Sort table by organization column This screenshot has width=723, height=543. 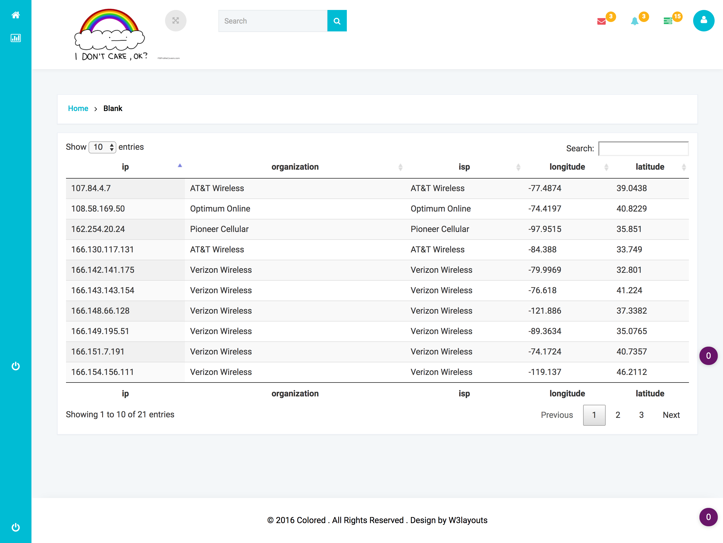tap(295, 167)
